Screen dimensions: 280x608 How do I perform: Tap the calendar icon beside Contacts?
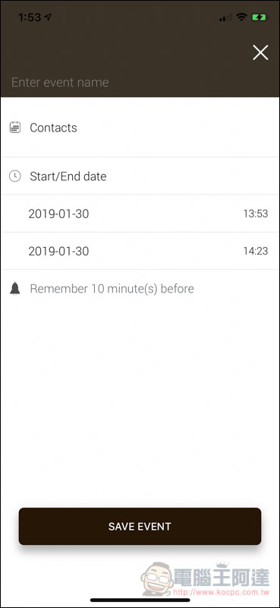(15, 128)
